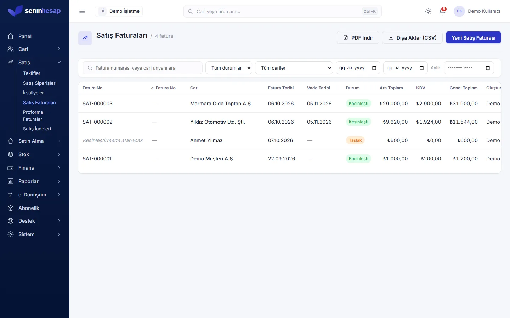
Task: Open invoice SAT-000003
Action: 97,104
